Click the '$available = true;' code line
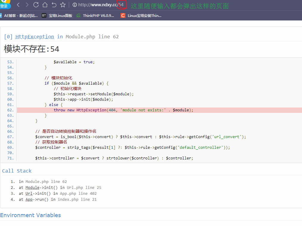The image size is (302, 226). [74, 62]
